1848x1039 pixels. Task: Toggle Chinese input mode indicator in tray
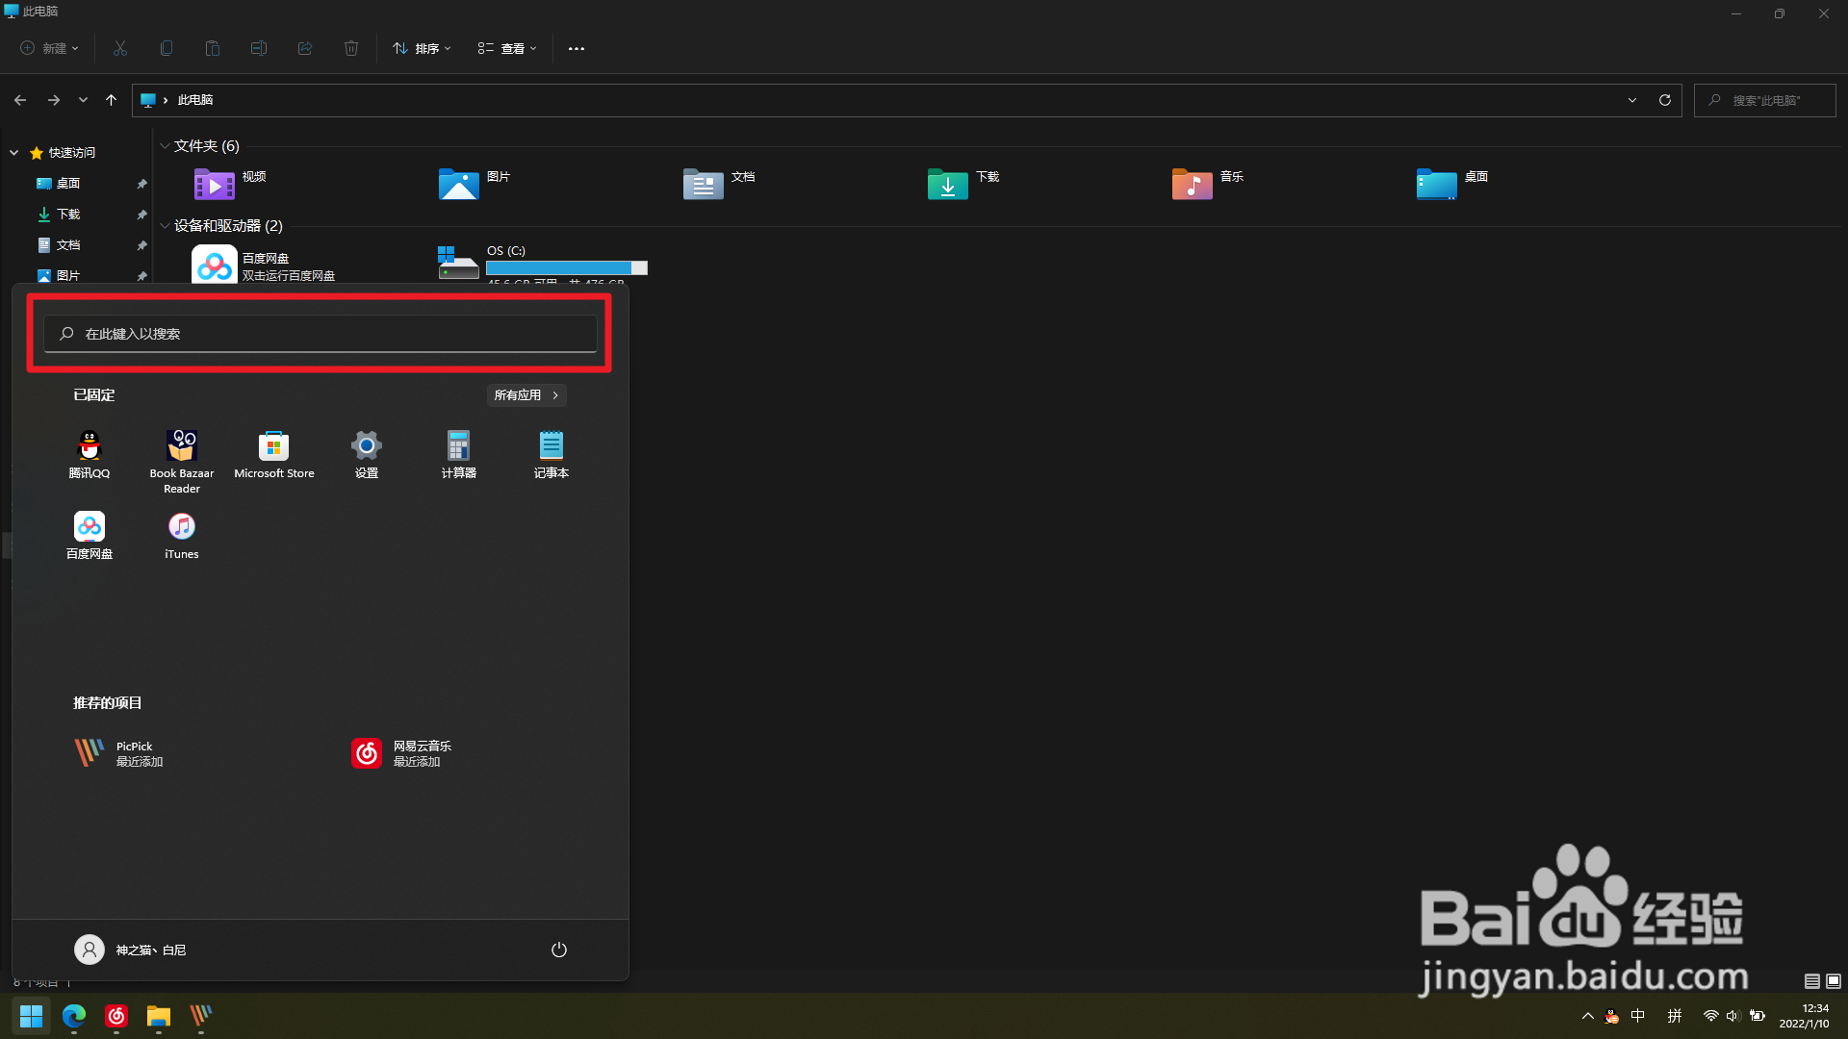point(1638,1016)
